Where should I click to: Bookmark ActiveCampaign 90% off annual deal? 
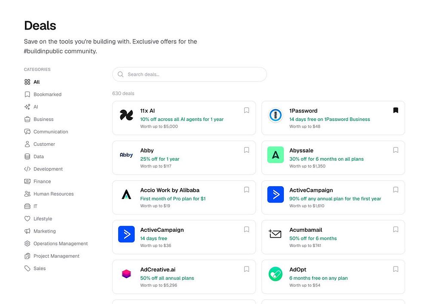point(396,190)
